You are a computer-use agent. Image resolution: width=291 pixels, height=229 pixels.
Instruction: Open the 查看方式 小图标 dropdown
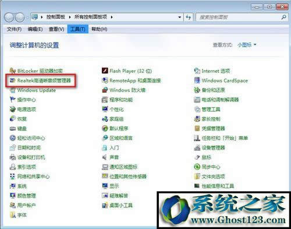point(247,45)
